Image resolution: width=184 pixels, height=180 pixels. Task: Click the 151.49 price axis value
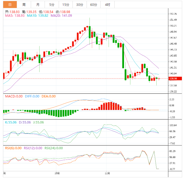(173, 20)
